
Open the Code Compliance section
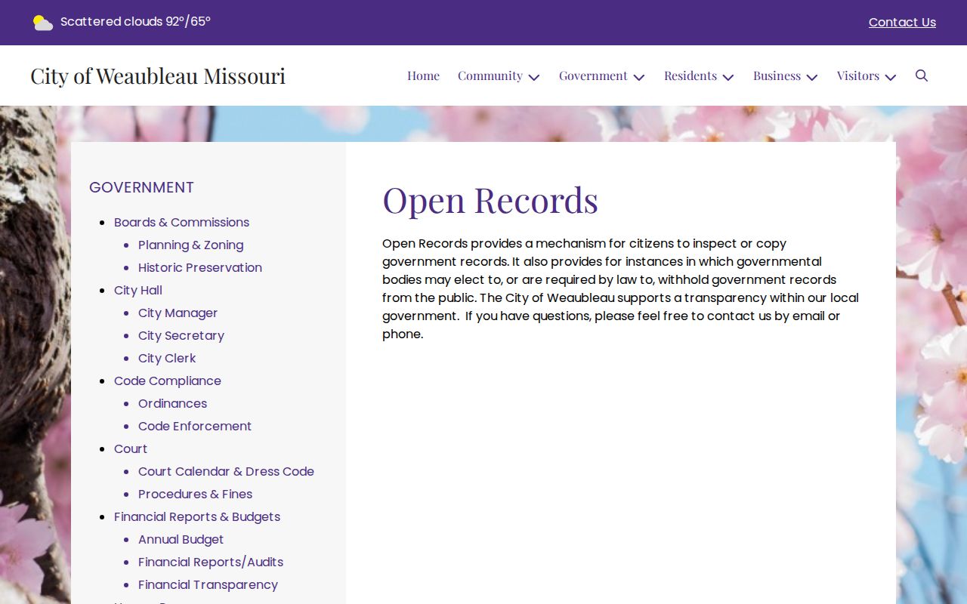point(168,381)
